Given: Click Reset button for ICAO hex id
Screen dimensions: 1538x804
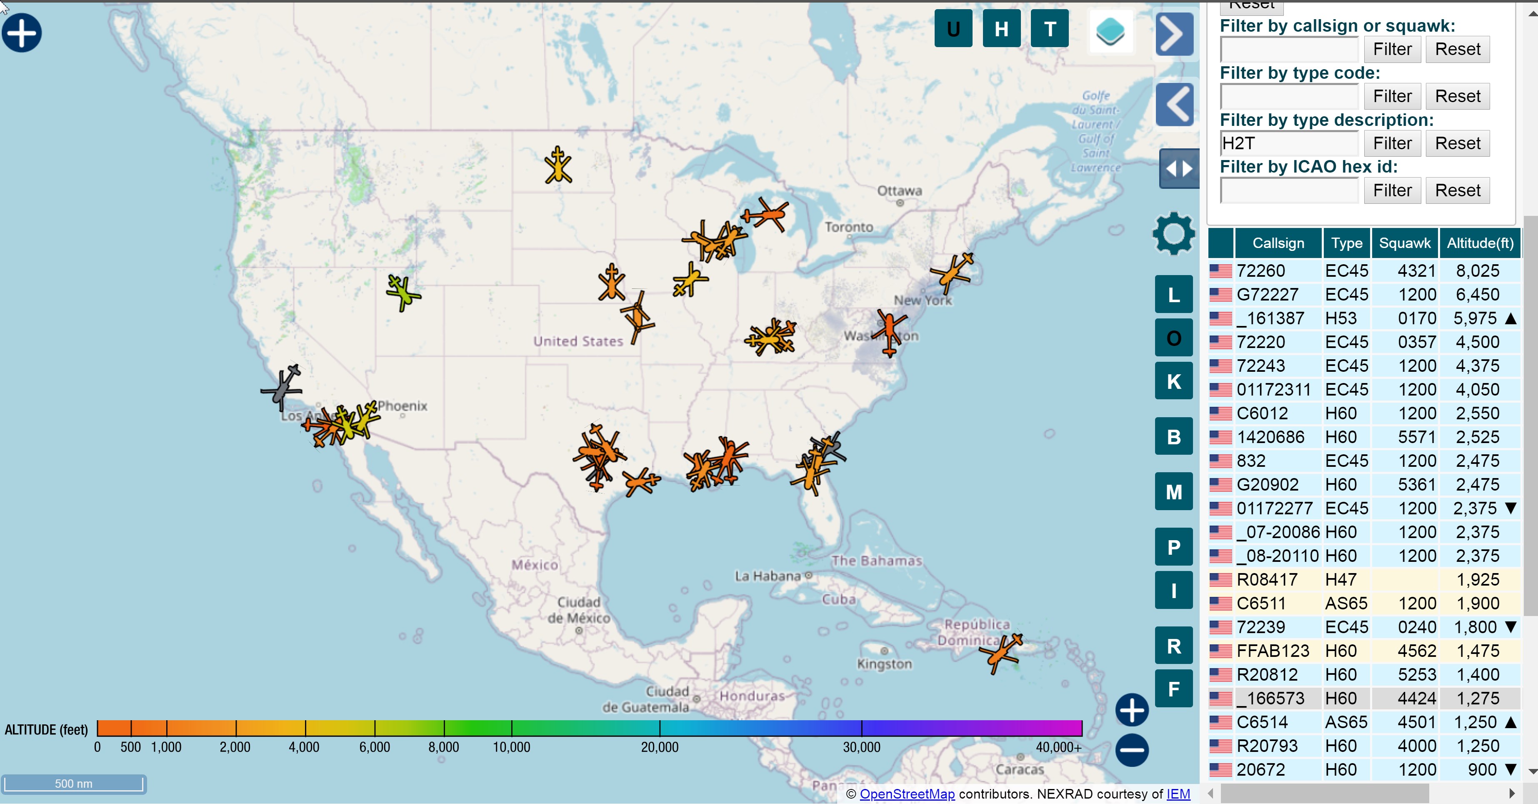Looking at the screenshot, I should coord(1458,190).
